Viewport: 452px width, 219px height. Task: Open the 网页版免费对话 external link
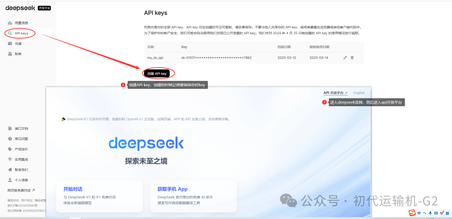pyautogui.click(x=21, y=190)
